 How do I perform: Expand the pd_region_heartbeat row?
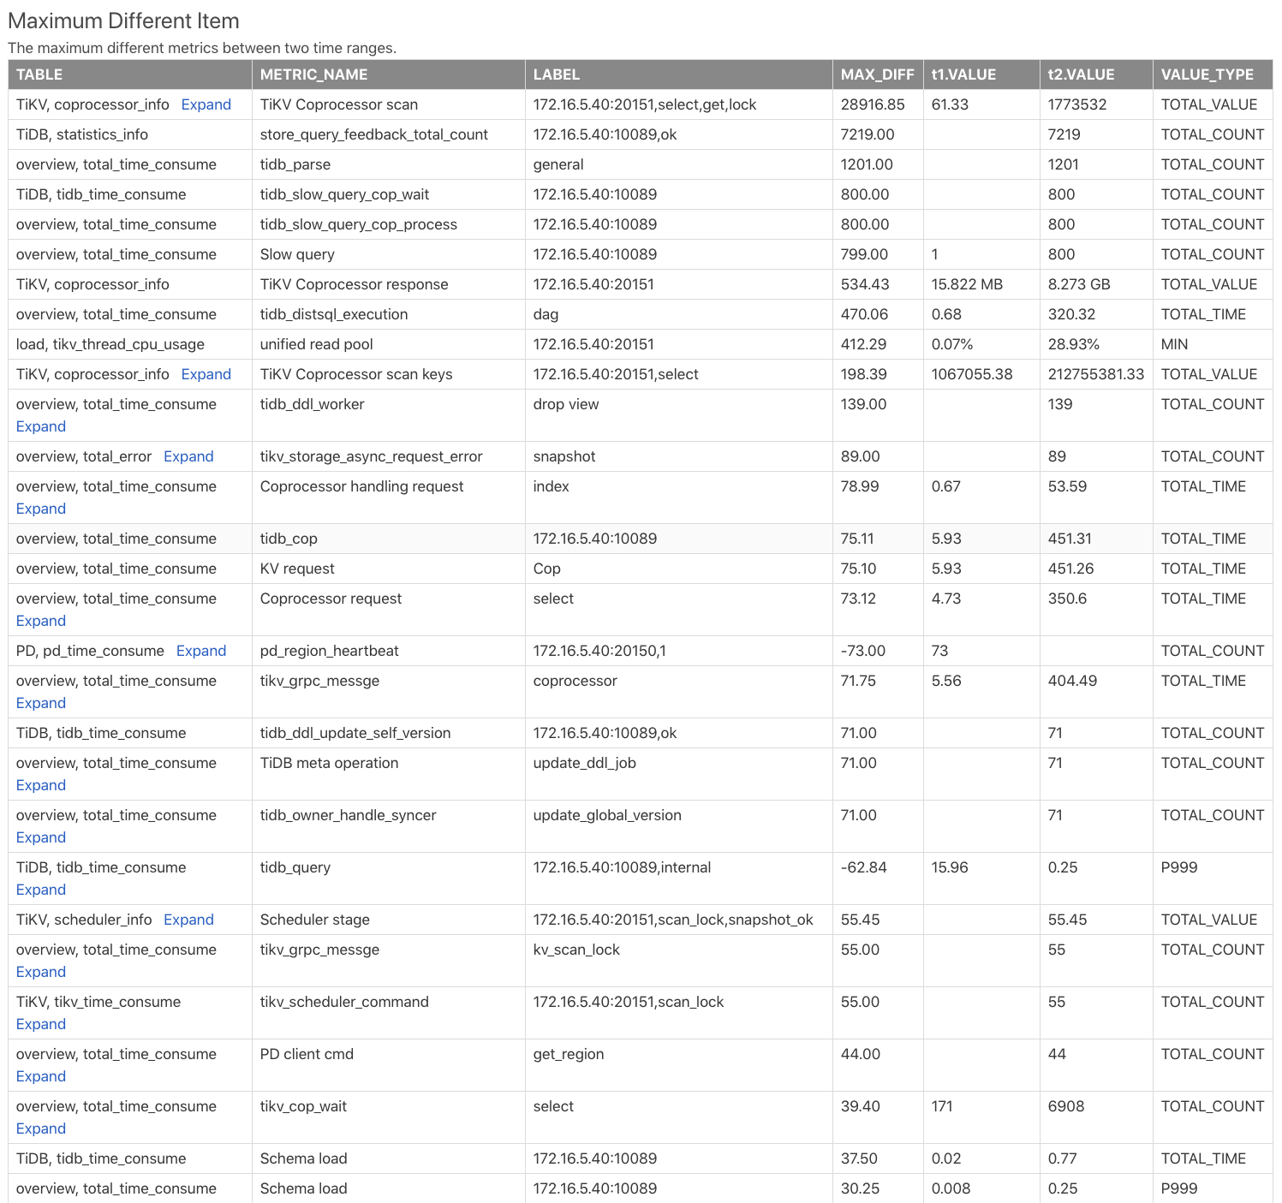click(201, 651)
